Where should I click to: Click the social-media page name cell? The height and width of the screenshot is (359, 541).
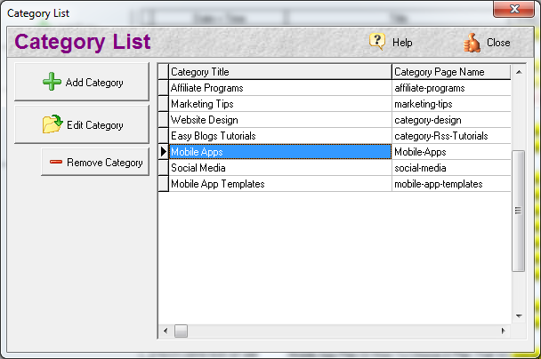(451, 168)
